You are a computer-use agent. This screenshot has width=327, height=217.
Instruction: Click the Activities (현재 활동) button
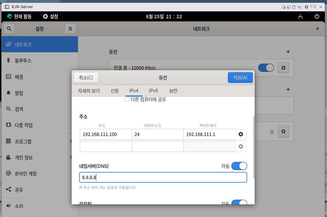[x=19, y=16]
